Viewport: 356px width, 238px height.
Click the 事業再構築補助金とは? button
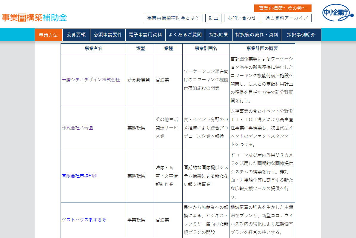tap(173, 18)
